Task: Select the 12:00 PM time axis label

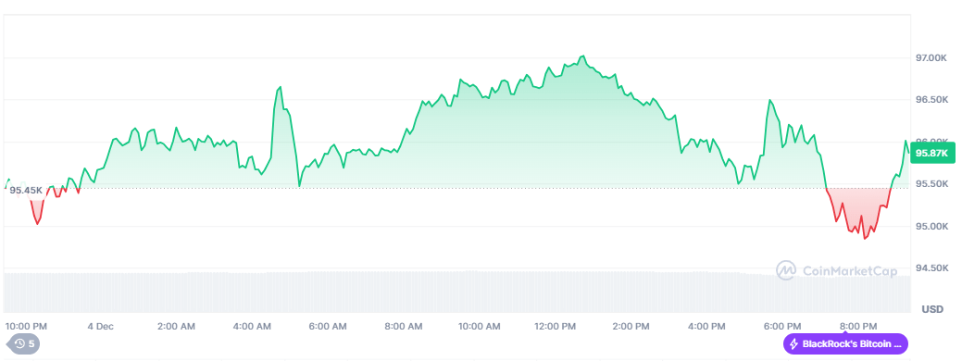Action: click(556, 326)
